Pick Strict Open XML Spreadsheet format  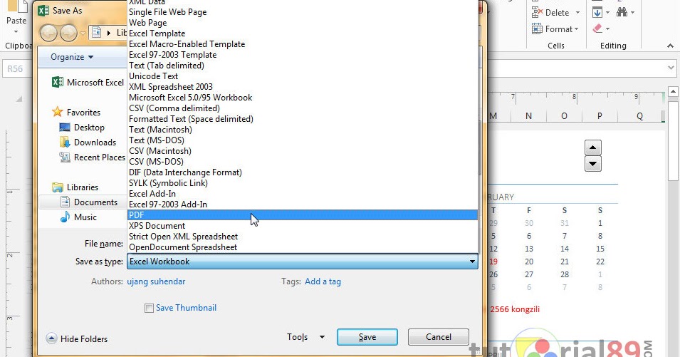[x=303, y=237]
